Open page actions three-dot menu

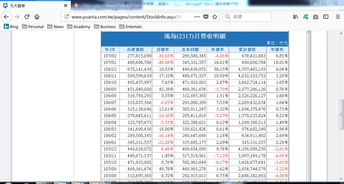pos(197,17)
